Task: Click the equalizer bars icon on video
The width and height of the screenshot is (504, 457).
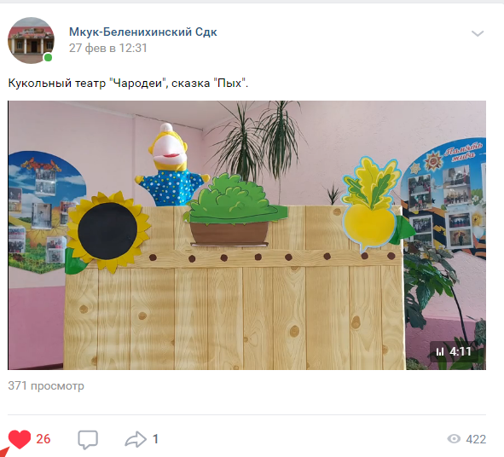Action: pyautogui.click(x=440, y=352)
